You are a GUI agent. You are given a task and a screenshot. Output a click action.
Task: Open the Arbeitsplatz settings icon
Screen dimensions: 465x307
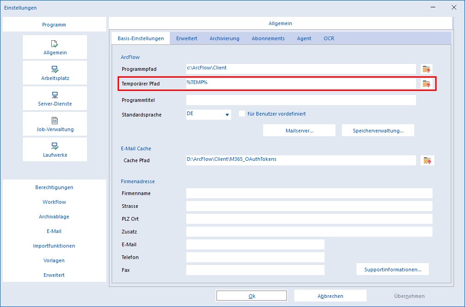point(55,73)
